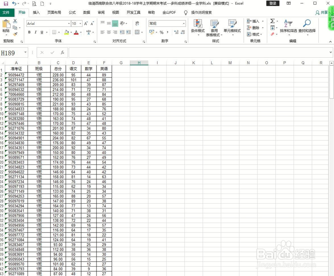This screenshot has width=334, height=276.
Task: Switch to the 插入 ribbon tab
Action: pyautogui.click(x=36, y=12)
